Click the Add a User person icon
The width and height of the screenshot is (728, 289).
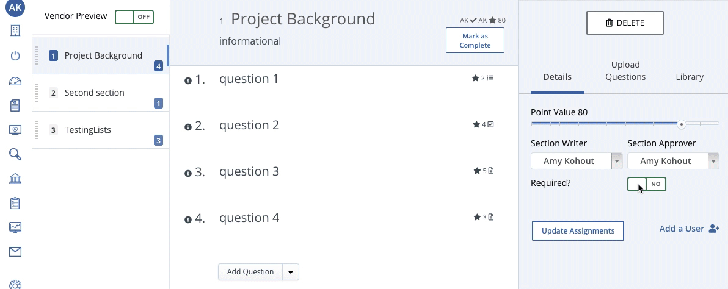pos(714,229)
